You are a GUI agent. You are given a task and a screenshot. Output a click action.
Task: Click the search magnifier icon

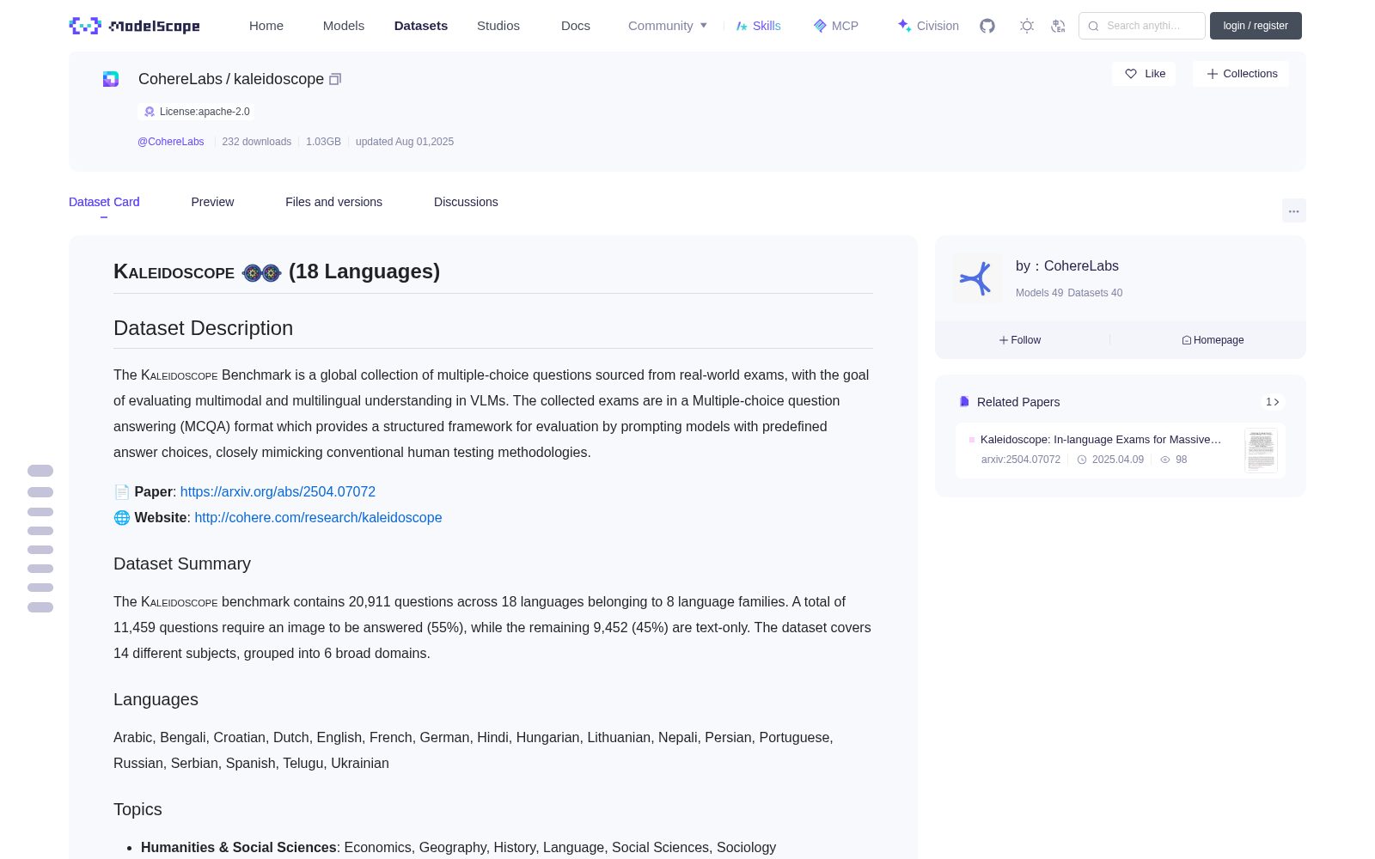[x=1094, y=26]
